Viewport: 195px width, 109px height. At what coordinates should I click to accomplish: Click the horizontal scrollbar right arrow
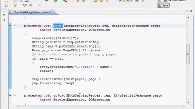(184, 107)
